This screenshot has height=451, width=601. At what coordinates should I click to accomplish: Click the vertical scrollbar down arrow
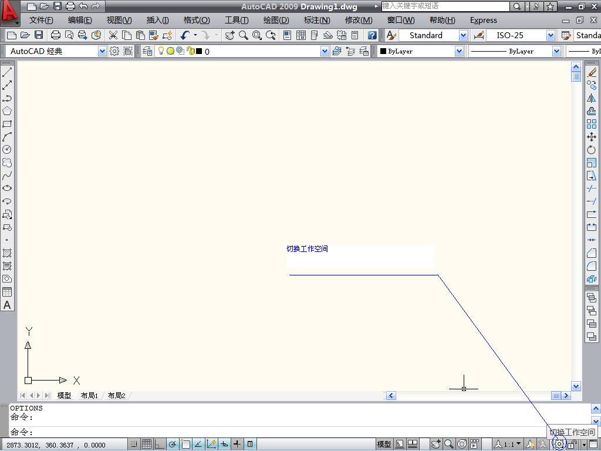click(576, 386)
